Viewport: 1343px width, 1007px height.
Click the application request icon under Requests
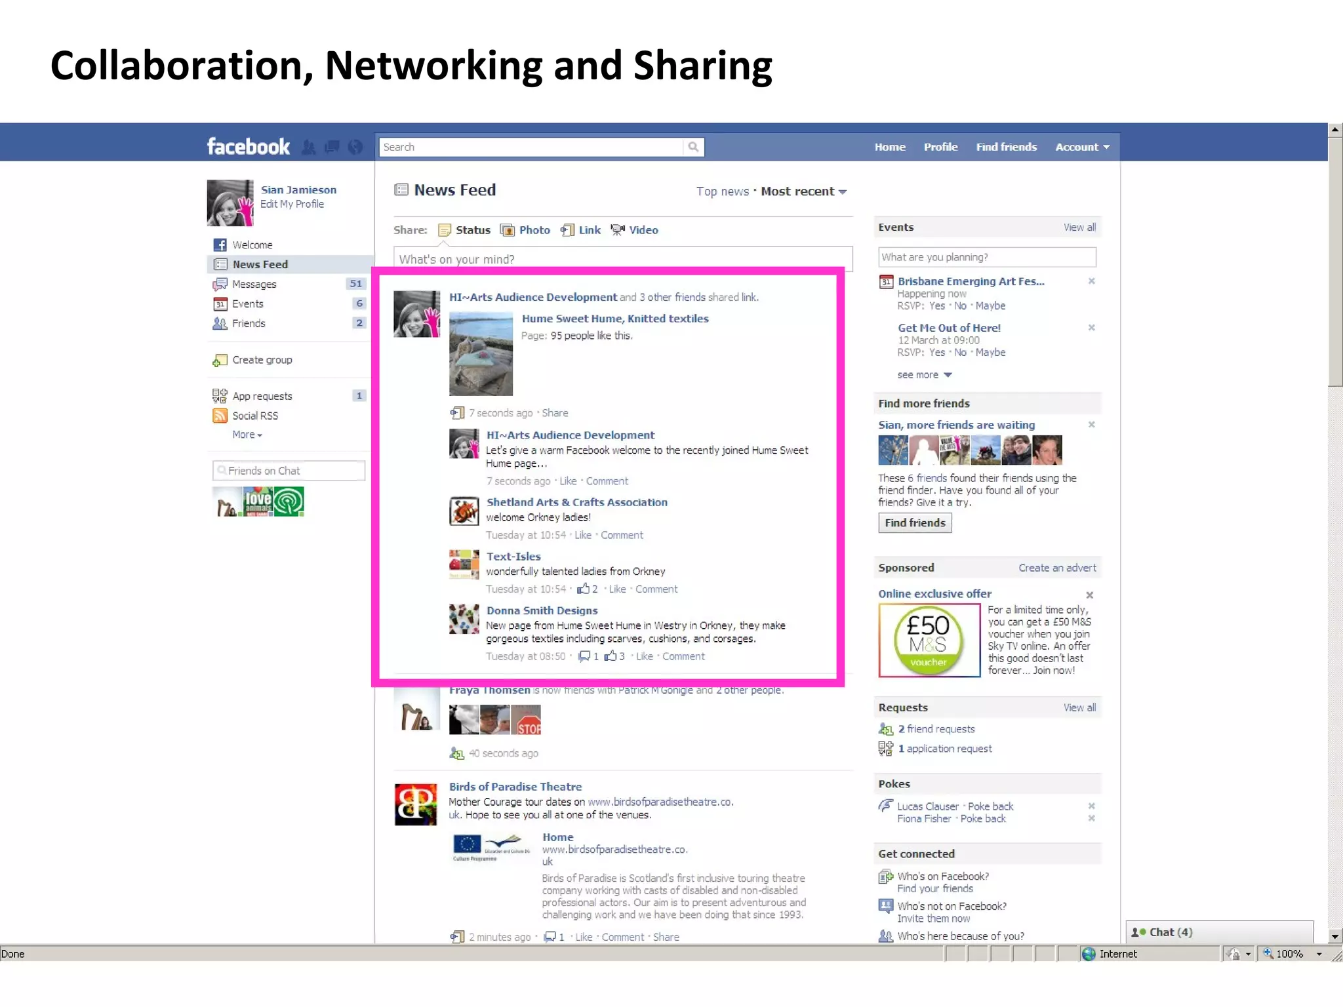pyautogui.click(x=886, y=749)
